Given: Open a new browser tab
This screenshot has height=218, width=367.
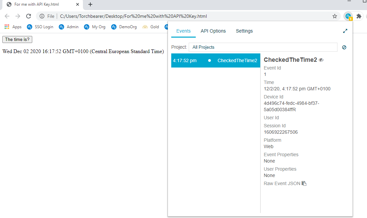Looking at the screenshot, I should pos(90,4).
